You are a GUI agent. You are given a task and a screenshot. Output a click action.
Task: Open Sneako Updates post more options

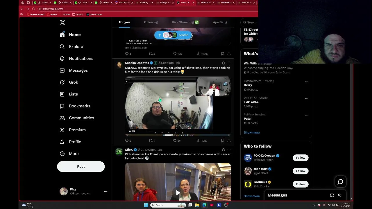[229, 63]
